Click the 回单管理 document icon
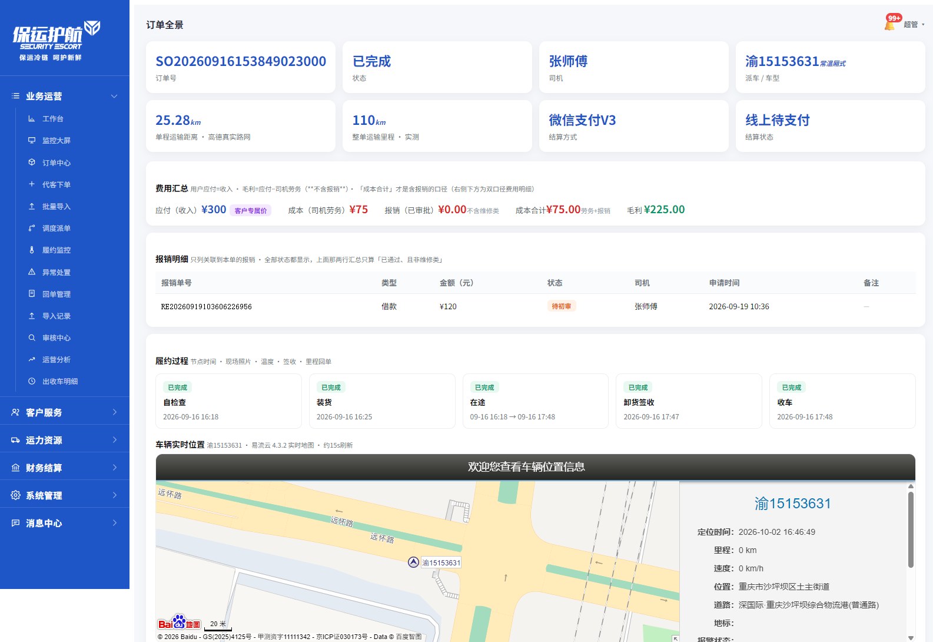This screenshot has height=642, width=933. pos(32,294)
